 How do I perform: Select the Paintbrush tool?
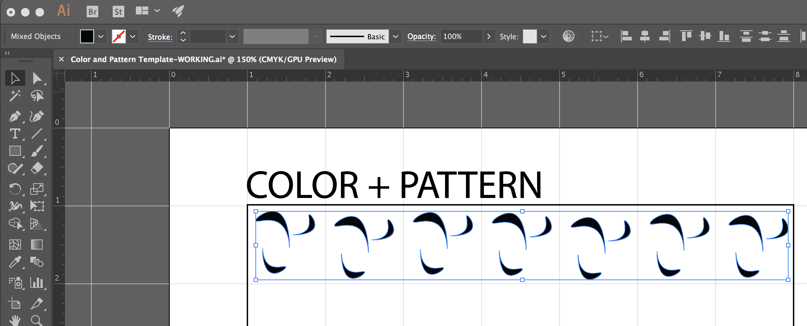[36, 151]
